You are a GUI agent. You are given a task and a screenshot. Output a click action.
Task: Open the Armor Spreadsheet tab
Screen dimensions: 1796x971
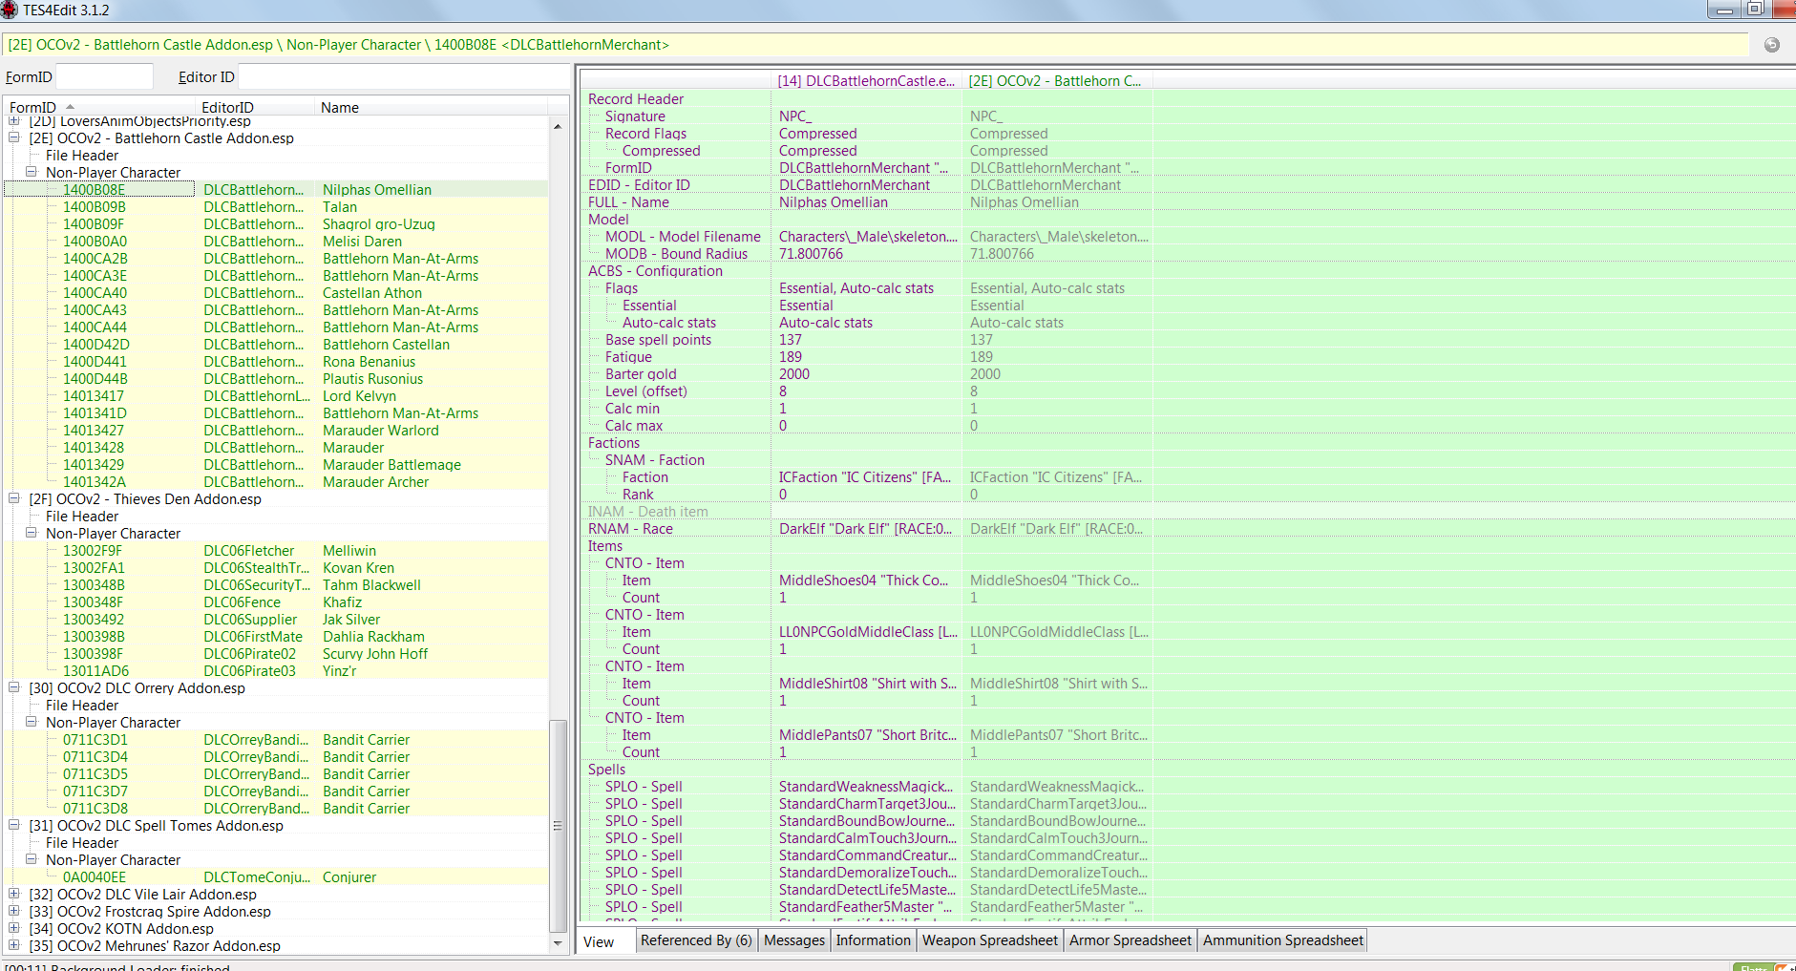[x=1130, y=940]
